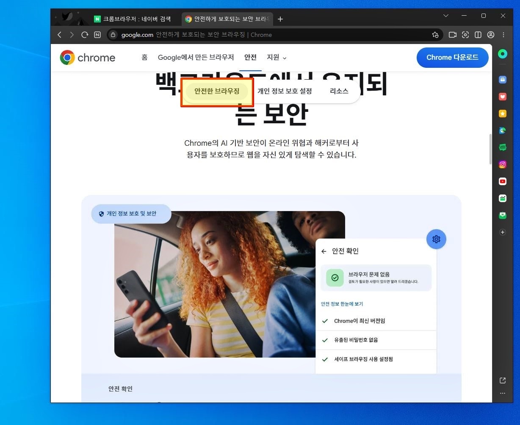The height and width of the screenshot is (425, 520).
Task: Open the tab list dropdown chevron
Action: 446,16
